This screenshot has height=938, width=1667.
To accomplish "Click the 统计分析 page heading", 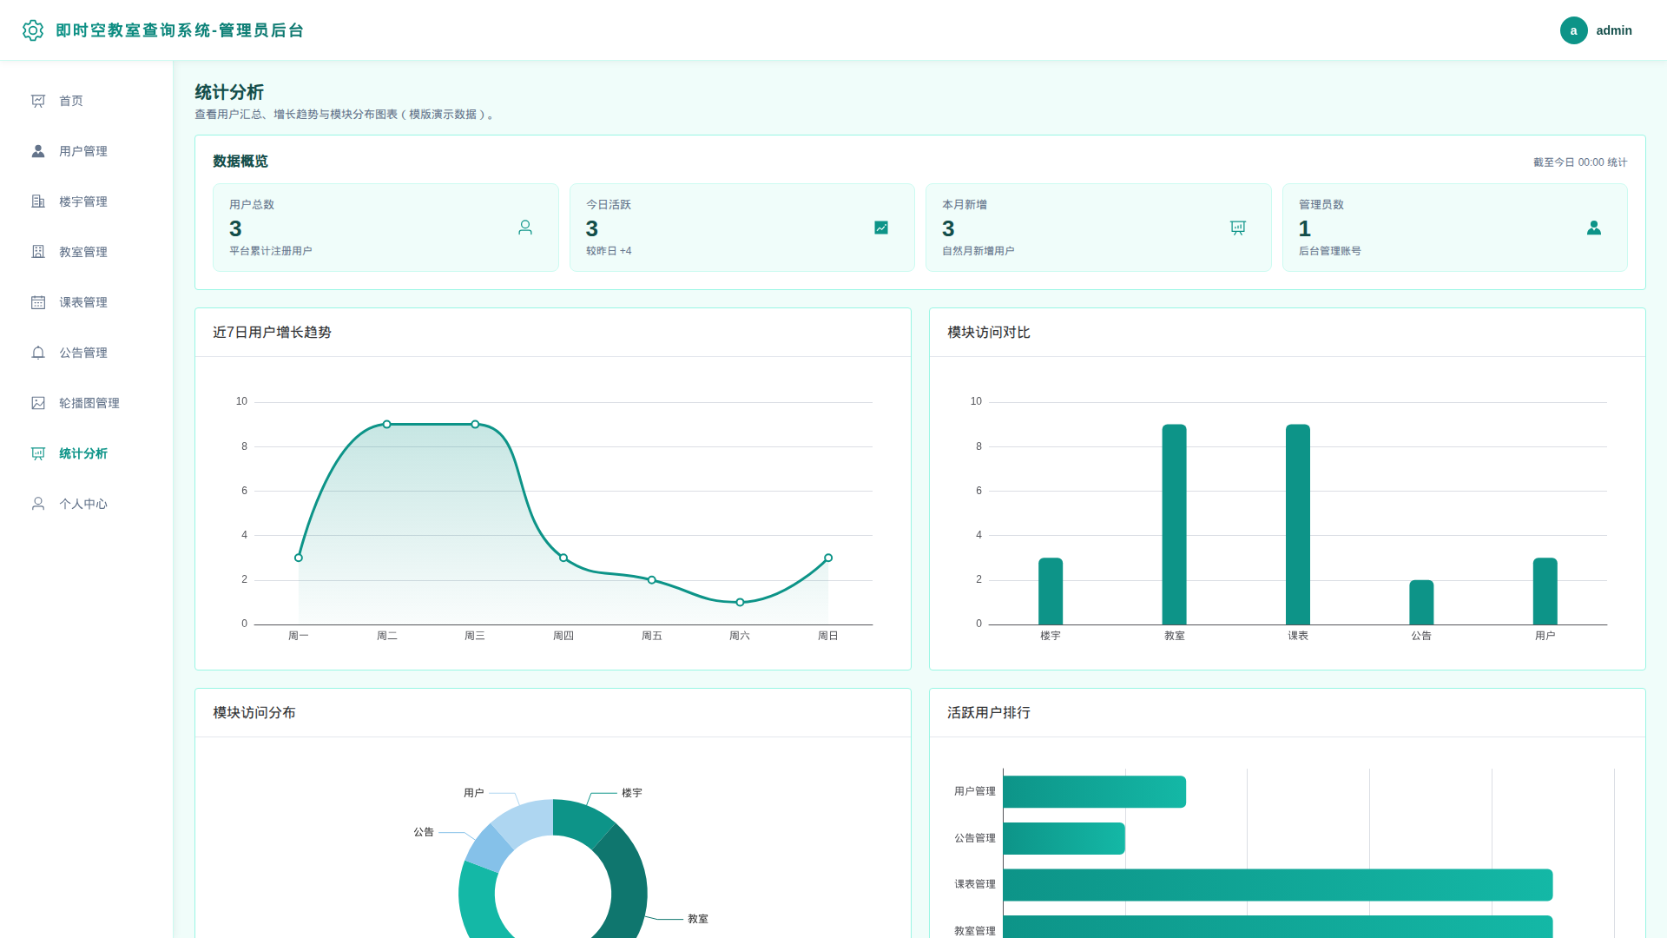I will [229, 92].
